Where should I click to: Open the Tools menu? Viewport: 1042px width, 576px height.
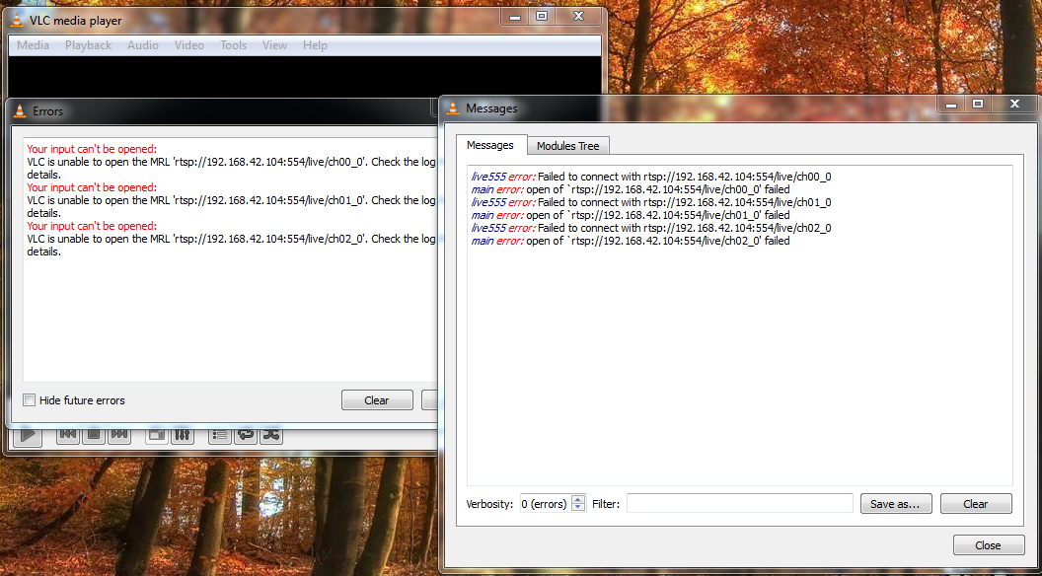pyautogui.click(x=234, y=45)
